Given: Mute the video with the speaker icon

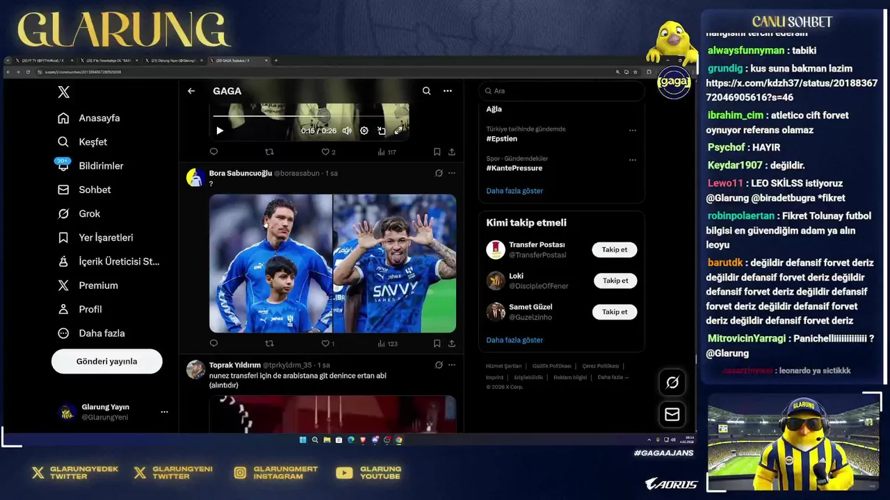Looking at the screenshot, I should [346, 131].
